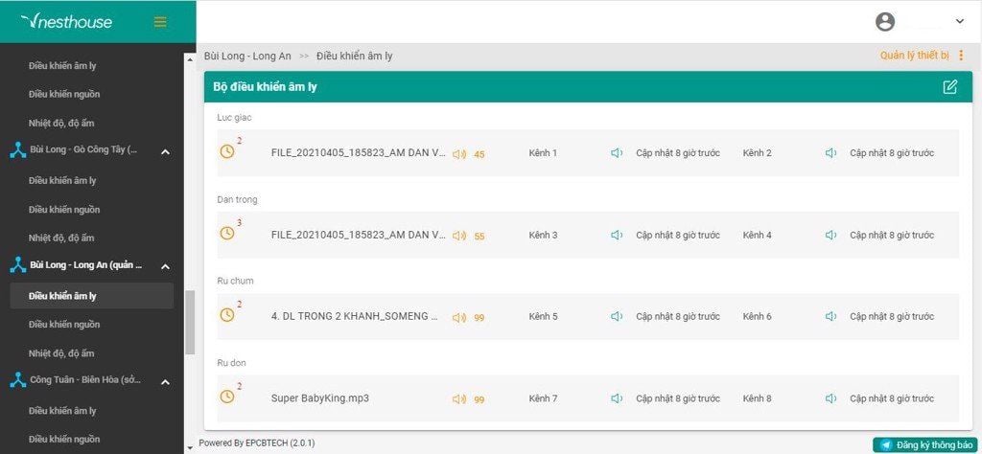
Task: Click the orange volume icon showing 45
Action: (x=459, y=154)
